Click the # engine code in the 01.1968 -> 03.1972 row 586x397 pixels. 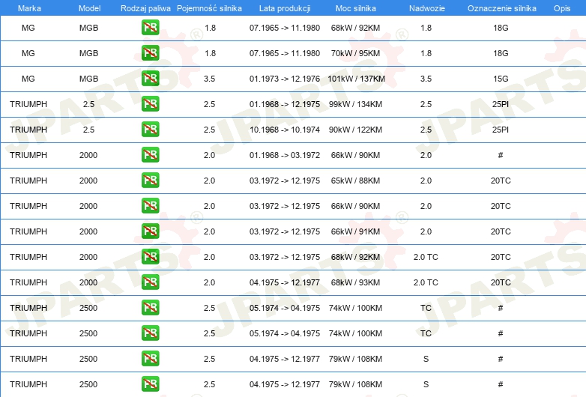[x=501, y=155]
